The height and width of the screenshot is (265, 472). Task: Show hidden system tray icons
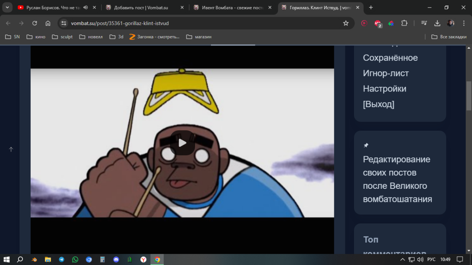(402, 260)
